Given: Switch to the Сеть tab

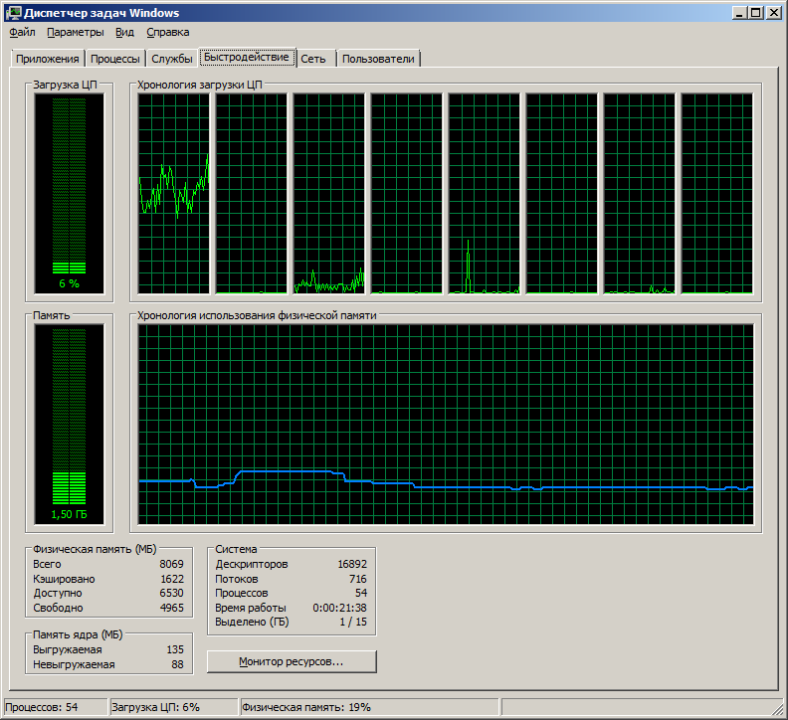Looking at the screenshot, I should pyautogui.click(x=313, y=59).
